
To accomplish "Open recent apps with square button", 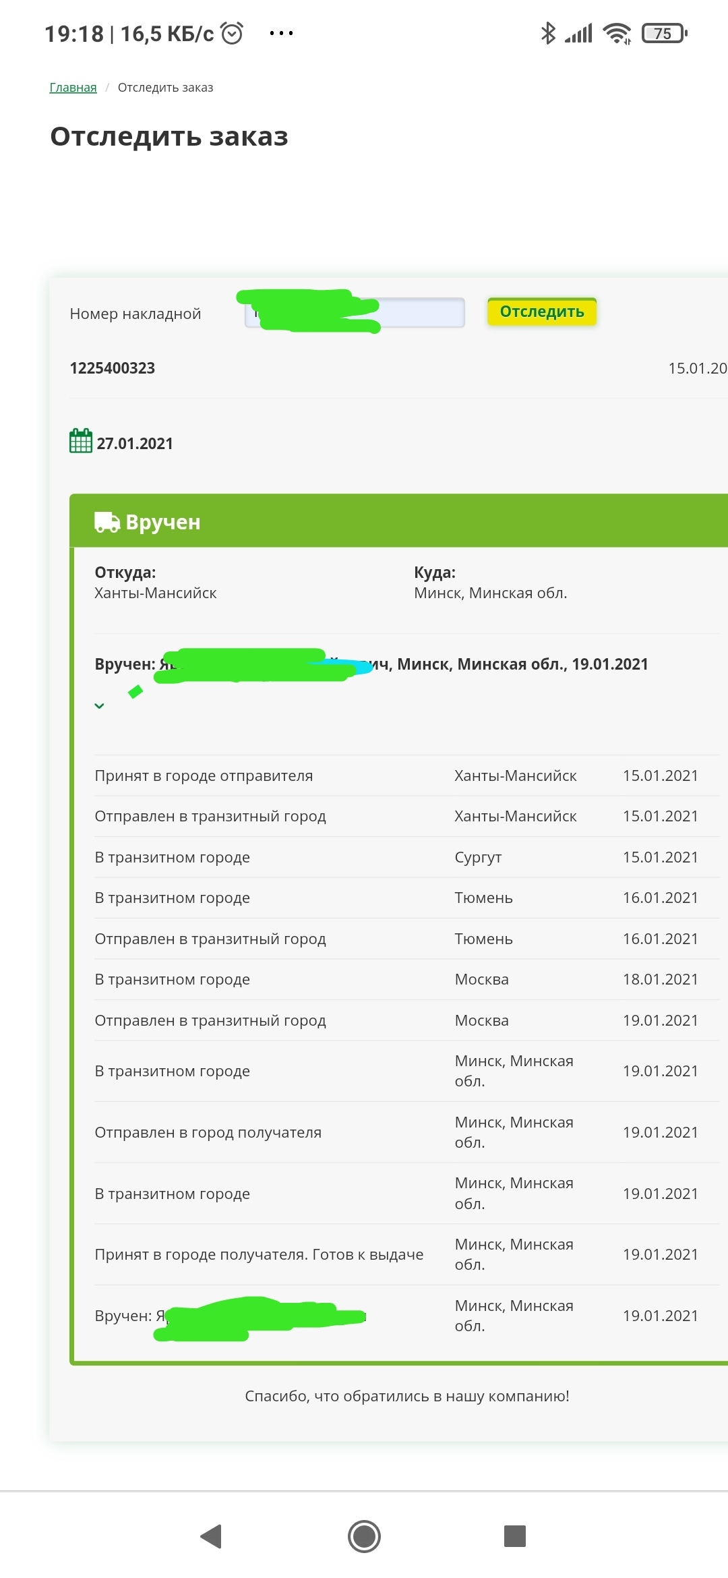I will 514,1536.
